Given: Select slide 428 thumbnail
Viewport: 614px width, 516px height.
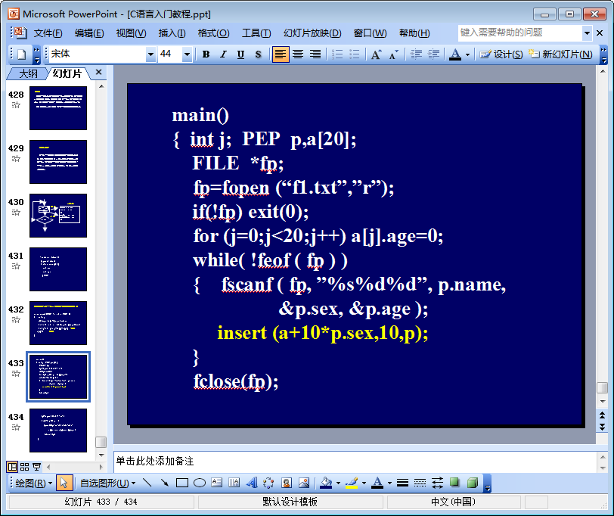Looking at the screenshot, I should (58, 108).
